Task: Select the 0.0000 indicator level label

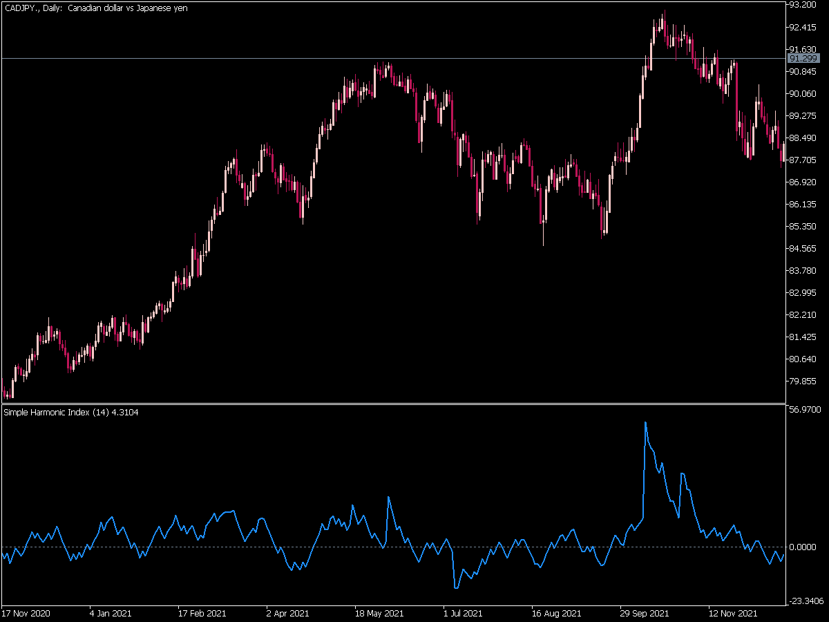Action: [x=803, y=547]
